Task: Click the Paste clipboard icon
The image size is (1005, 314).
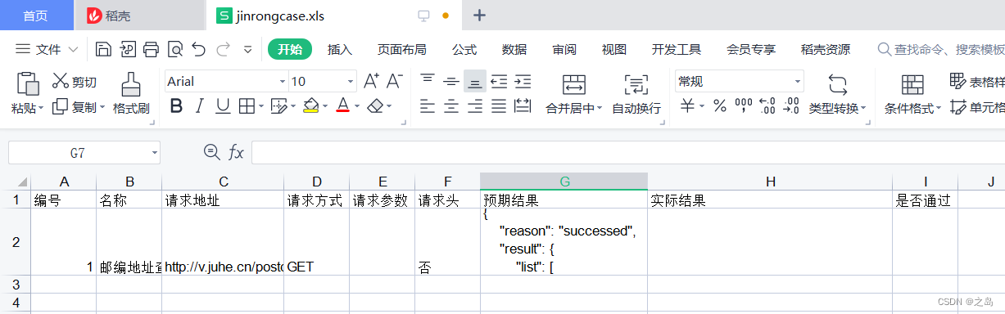Action: (28, 83)
